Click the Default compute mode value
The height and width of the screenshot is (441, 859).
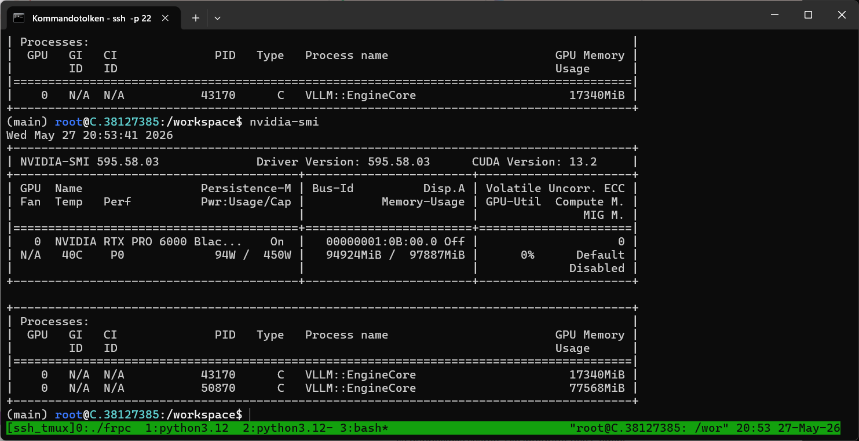coord(600,255)
